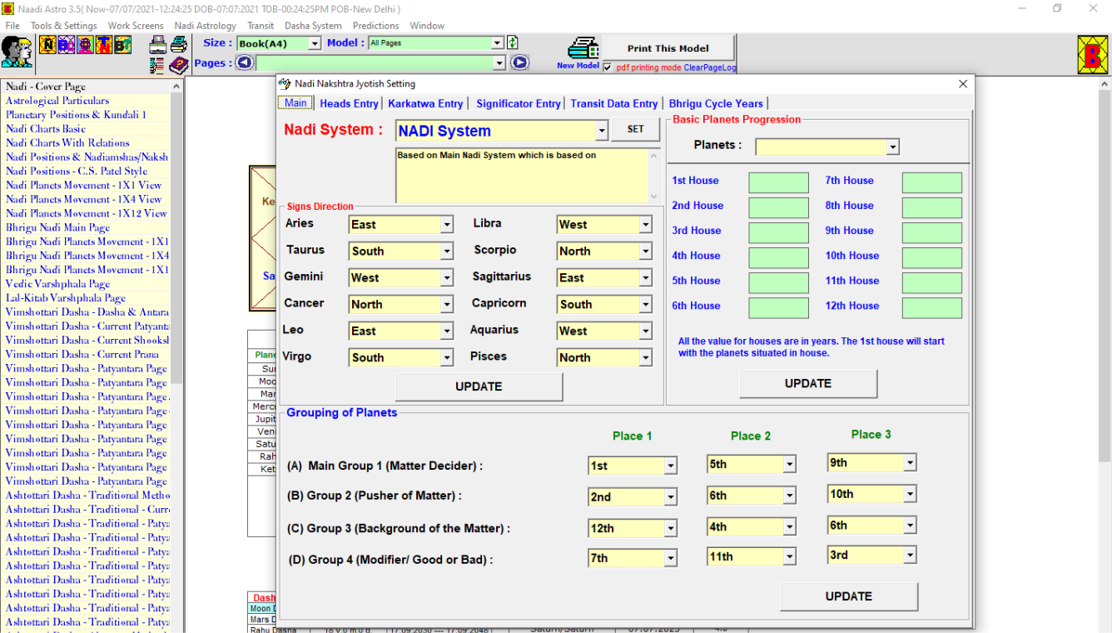Switch to the Heads Entry tab
Screen dimensions: 1112x633
pyautogui.click(x=349, y=103)
